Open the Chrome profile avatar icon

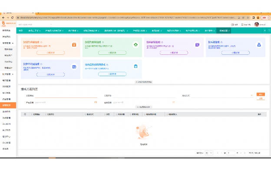pyautogui.click(x=258, y=17)
